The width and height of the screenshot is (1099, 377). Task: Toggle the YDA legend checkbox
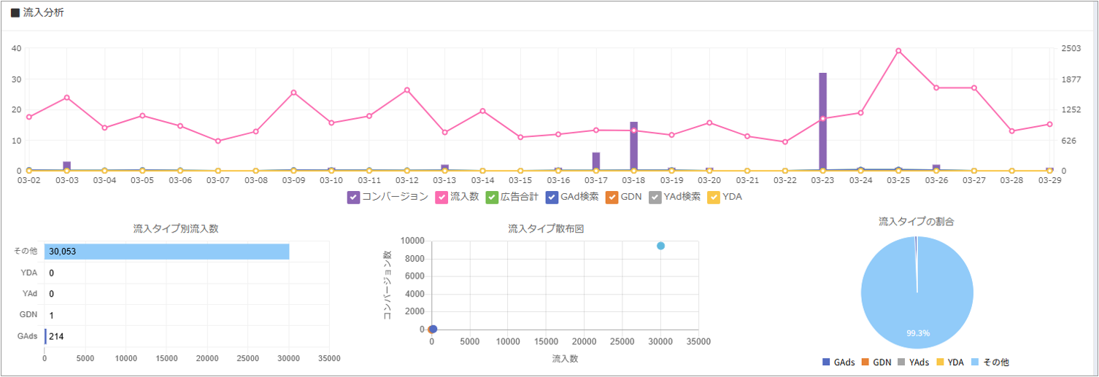coord(714,197)
